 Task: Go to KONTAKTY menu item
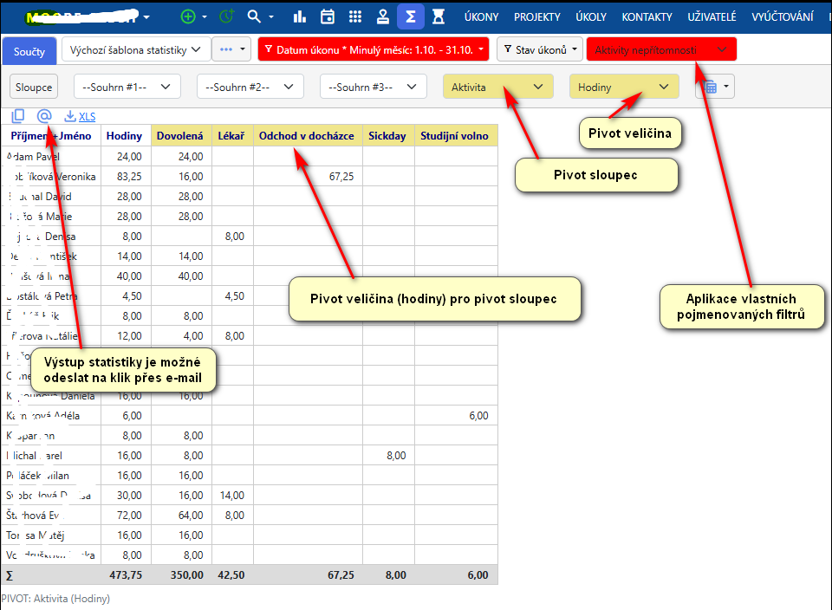click(x=647, y=16)
